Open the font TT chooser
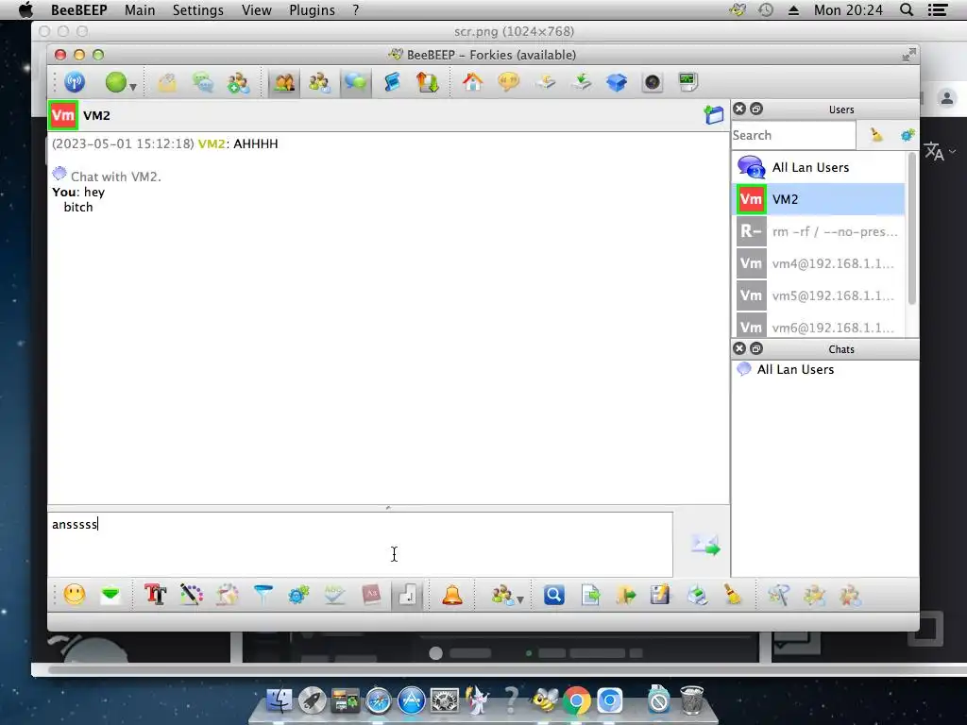This screenshot has width=967, height=725. (x=155, y=595)
